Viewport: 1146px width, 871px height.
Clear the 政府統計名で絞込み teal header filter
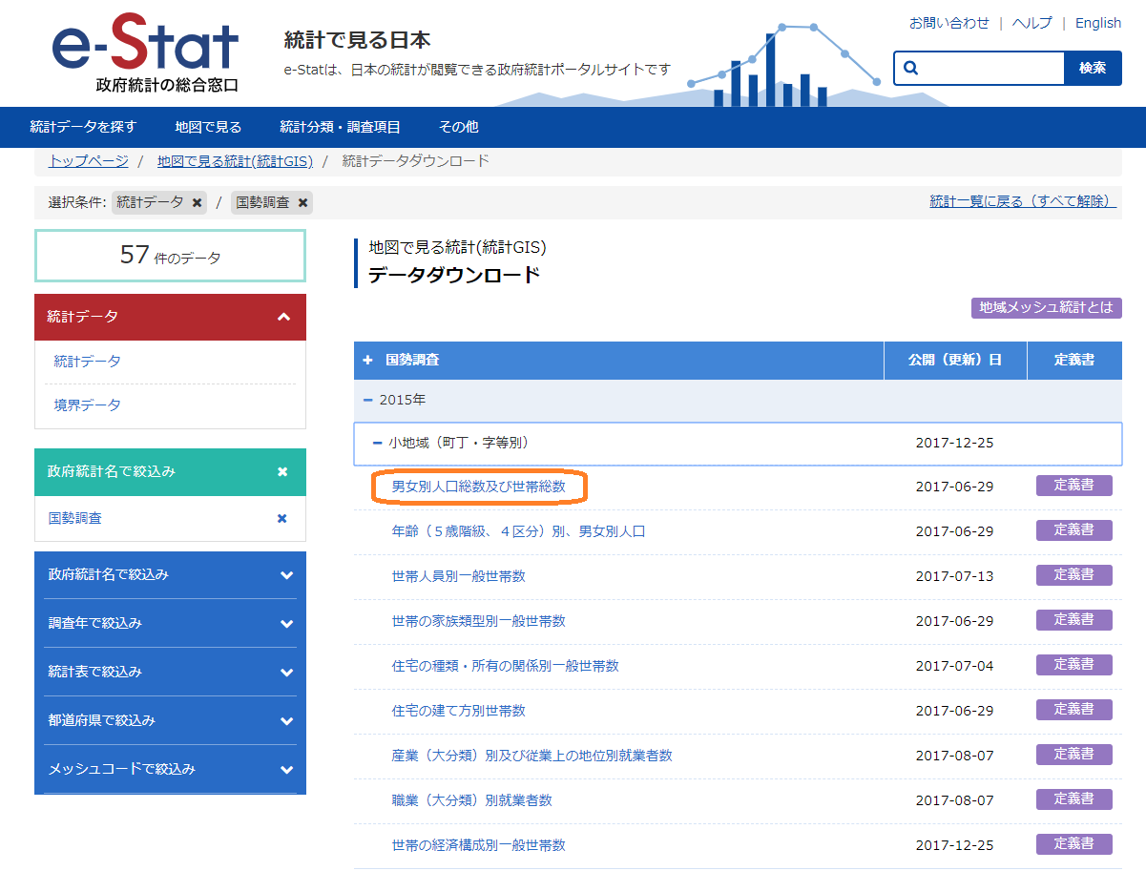pyautogui.click(x=282, y=471)
